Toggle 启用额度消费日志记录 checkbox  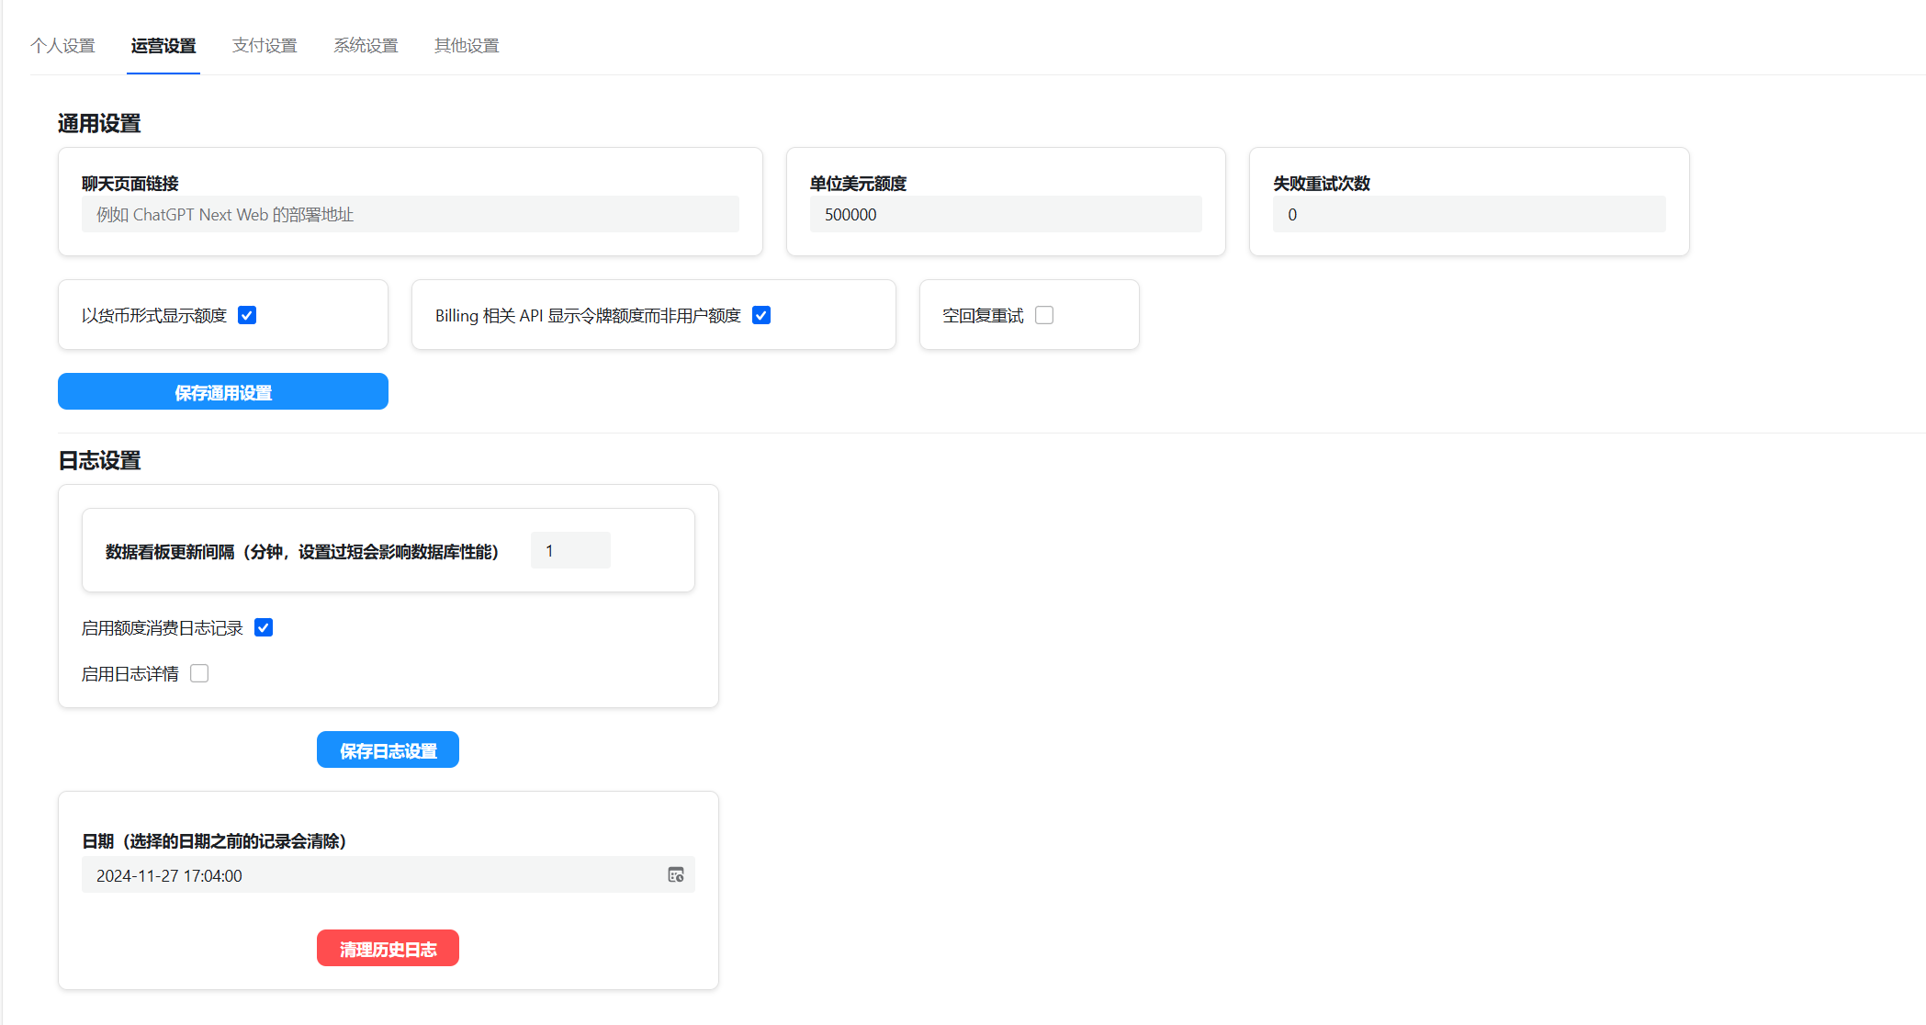pos(264,627)
